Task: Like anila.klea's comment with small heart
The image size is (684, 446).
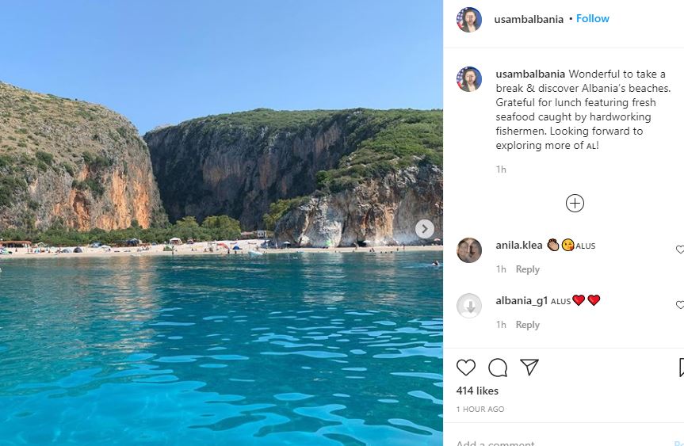Action: 680,250
